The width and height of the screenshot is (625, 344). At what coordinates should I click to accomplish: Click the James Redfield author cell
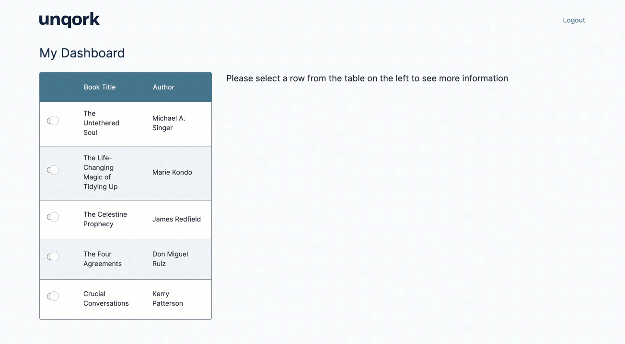click(176, 219)
